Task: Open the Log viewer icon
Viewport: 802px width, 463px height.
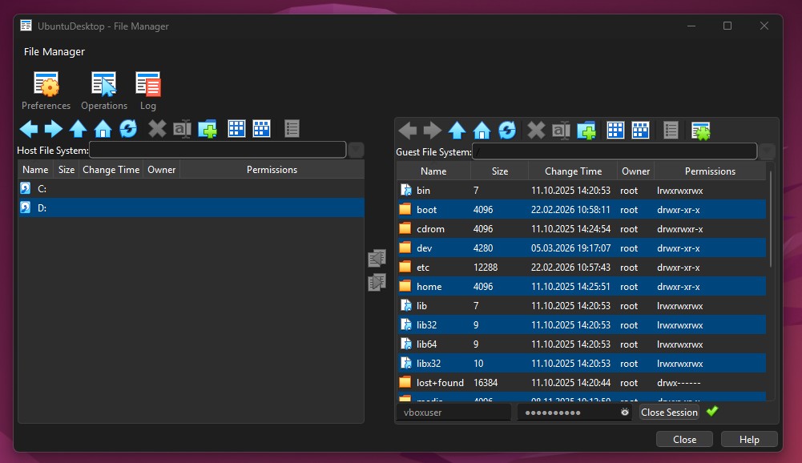Action: point(147,88)
